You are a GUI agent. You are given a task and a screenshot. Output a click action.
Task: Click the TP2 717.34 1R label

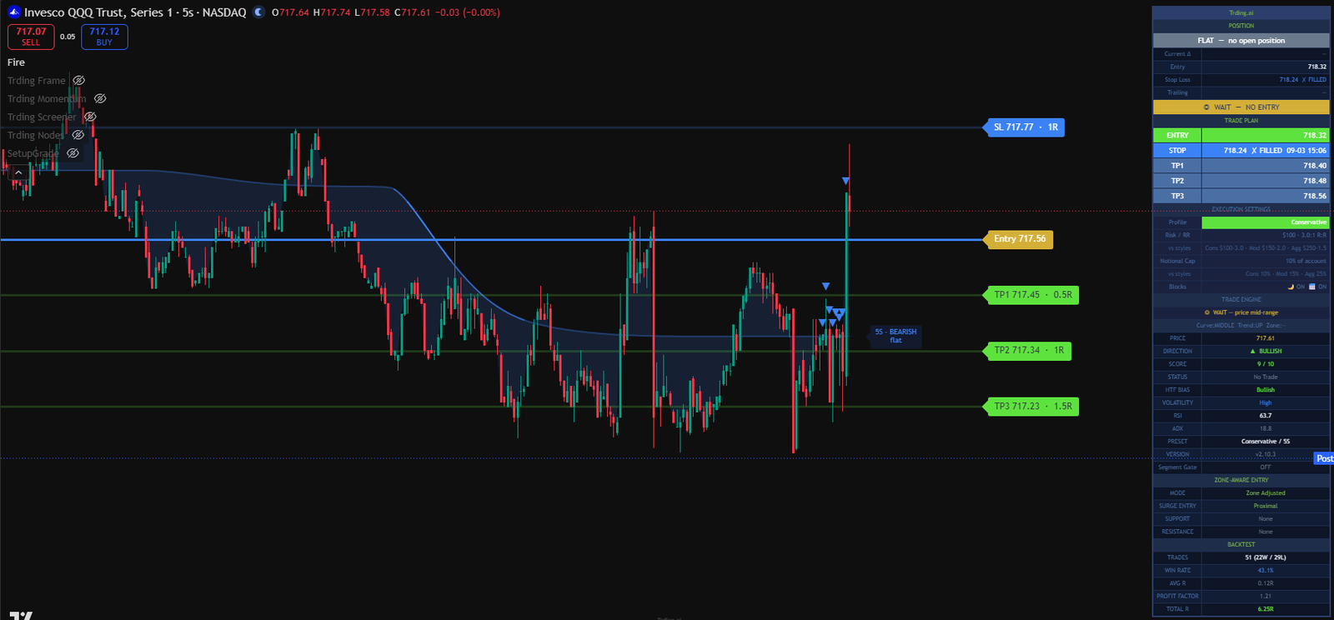[1028, 351]
